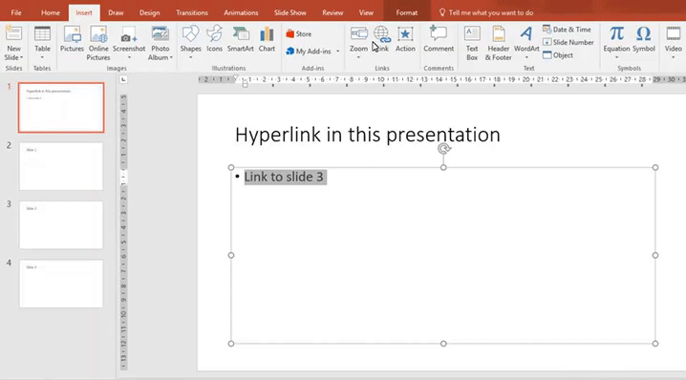The width and height of the screenshot is (686, 380).
Task: Open Header & Footer
Action: click(x=499, y=43)
